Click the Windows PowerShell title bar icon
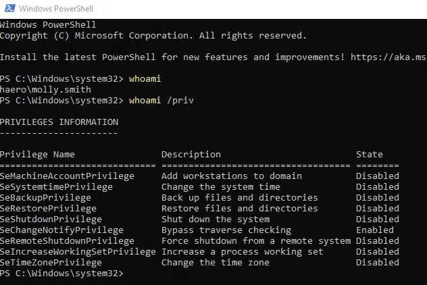This screenshot has height=285, width=427. point(10,8)
